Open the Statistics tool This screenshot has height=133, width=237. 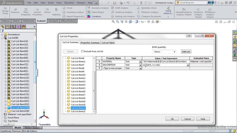[x=56, y=12]
